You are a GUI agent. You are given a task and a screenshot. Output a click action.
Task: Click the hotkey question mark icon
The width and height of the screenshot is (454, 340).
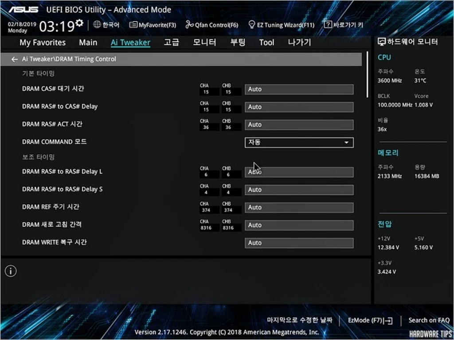click(328, 25)
